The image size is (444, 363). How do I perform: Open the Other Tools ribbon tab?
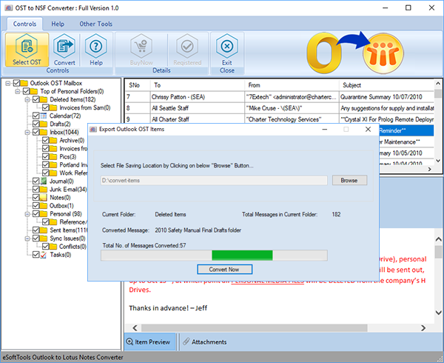tap(96, 24)
